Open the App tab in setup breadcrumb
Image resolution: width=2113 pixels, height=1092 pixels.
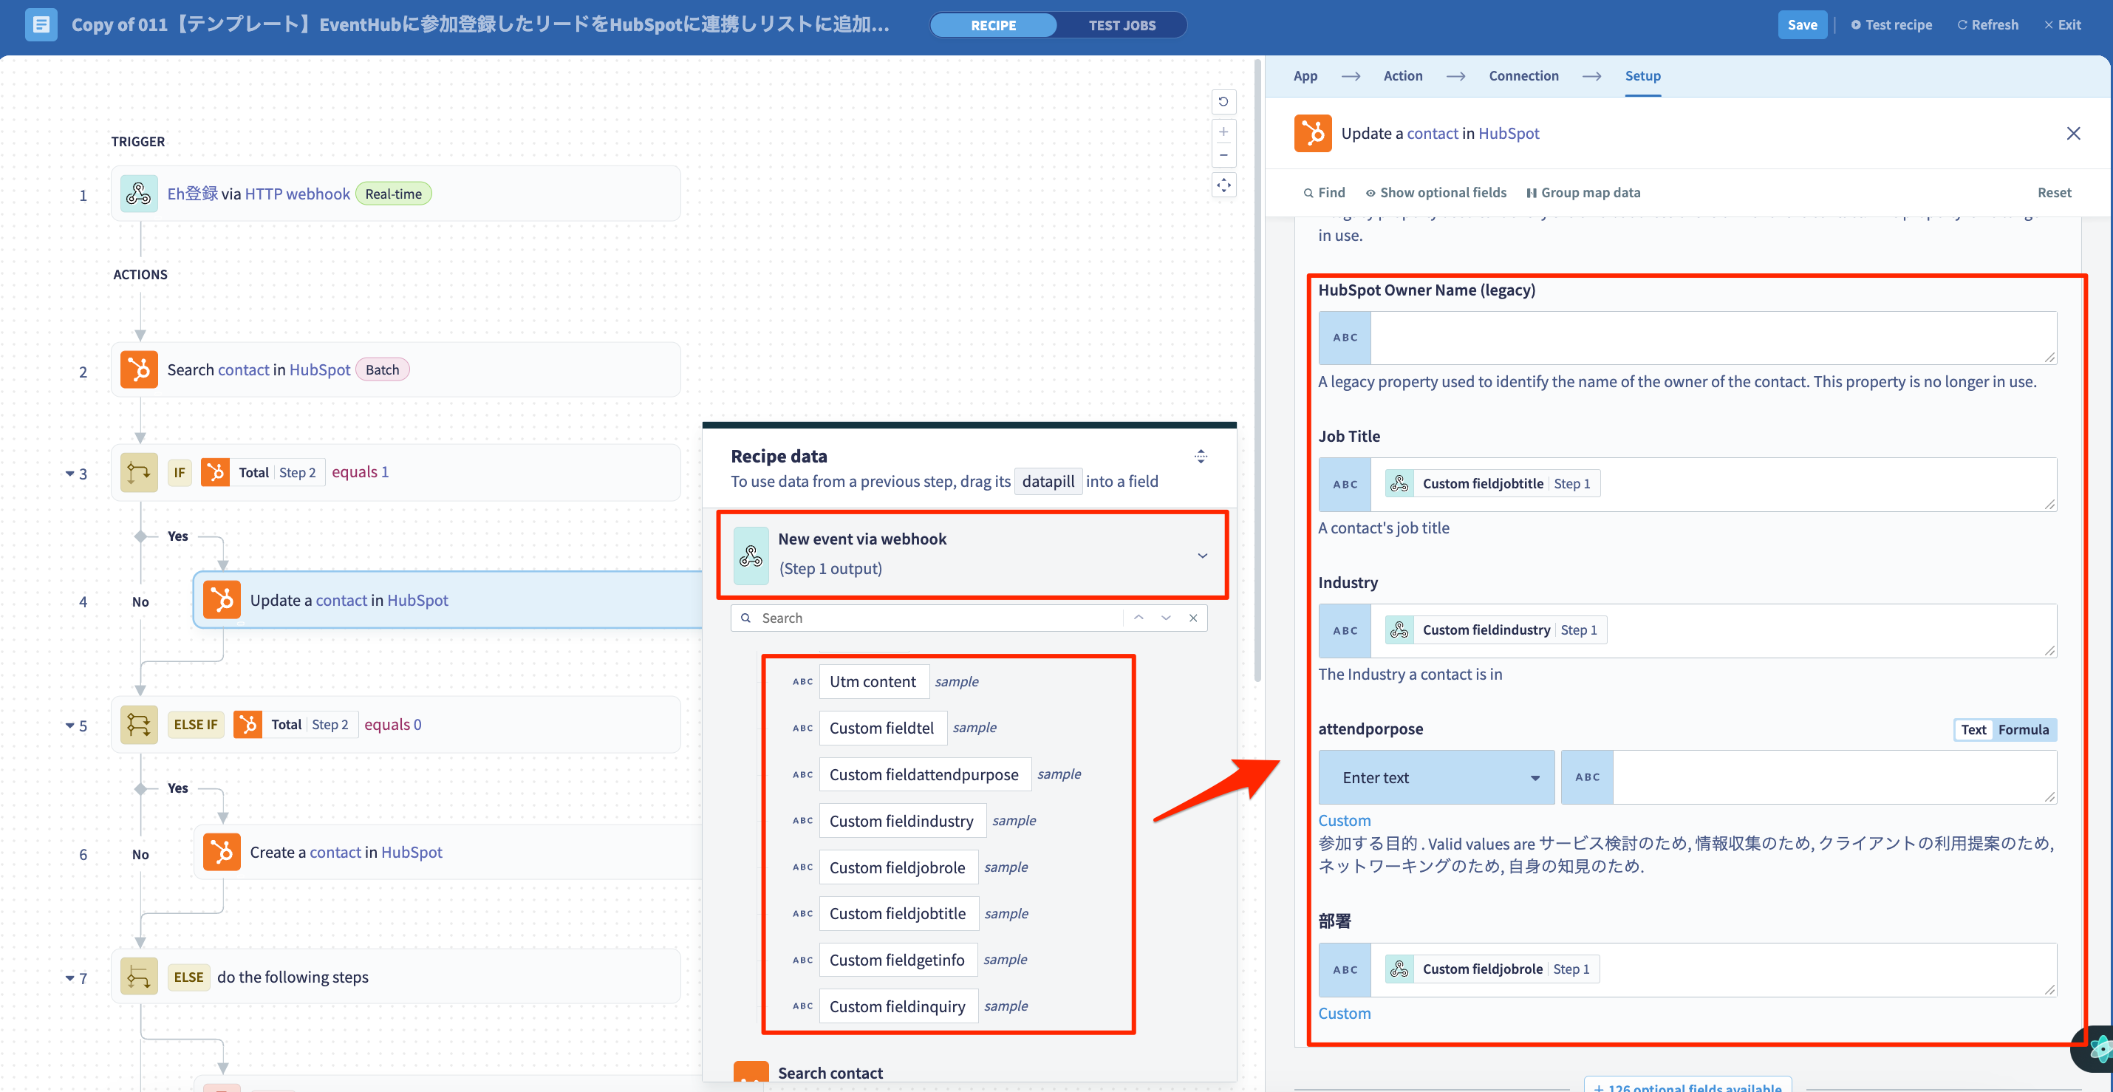1305,75
